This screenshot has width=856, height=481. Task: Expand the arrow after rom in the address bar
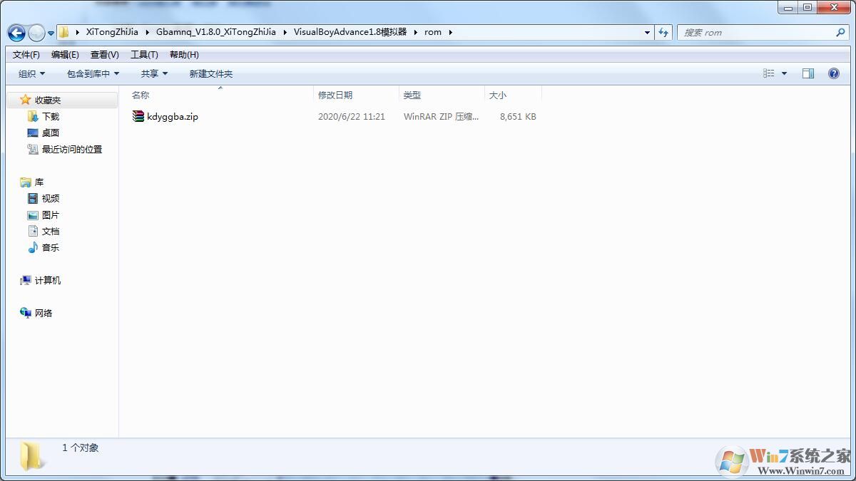(451, 32)
